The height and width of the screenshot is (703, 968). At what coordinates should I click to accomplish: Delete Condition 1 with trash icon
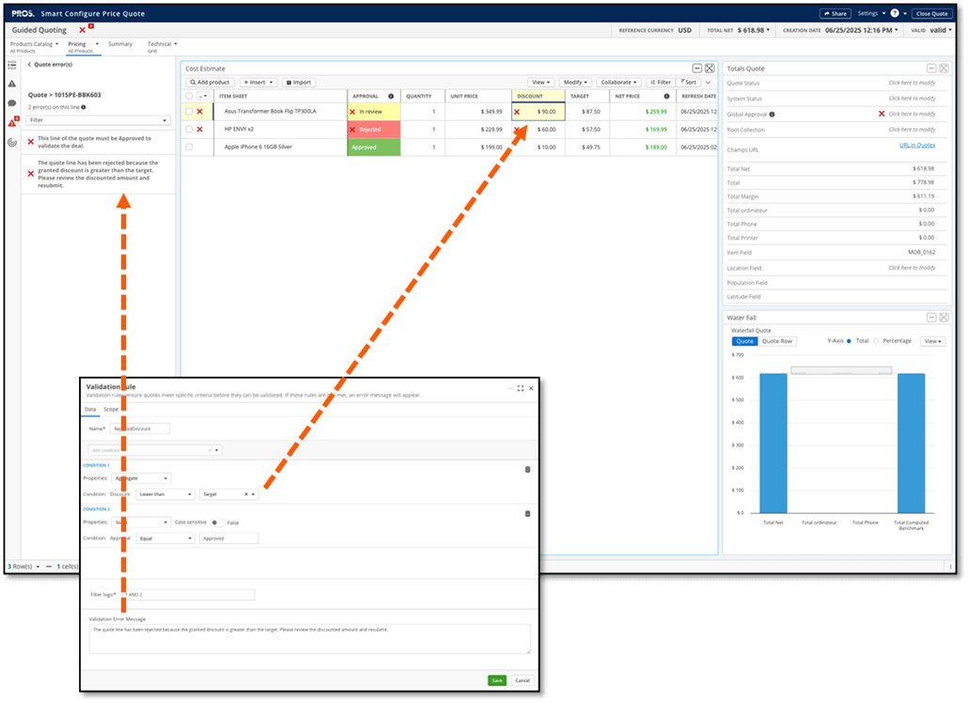click(526, 469)
